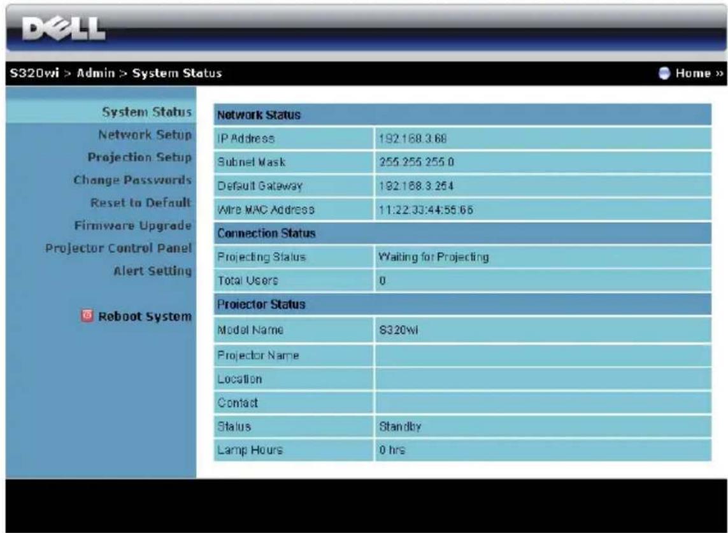Click the Reboot System link
Image resolution: width=728 pixels, height=533 pixels.
[x=145, y=316]
